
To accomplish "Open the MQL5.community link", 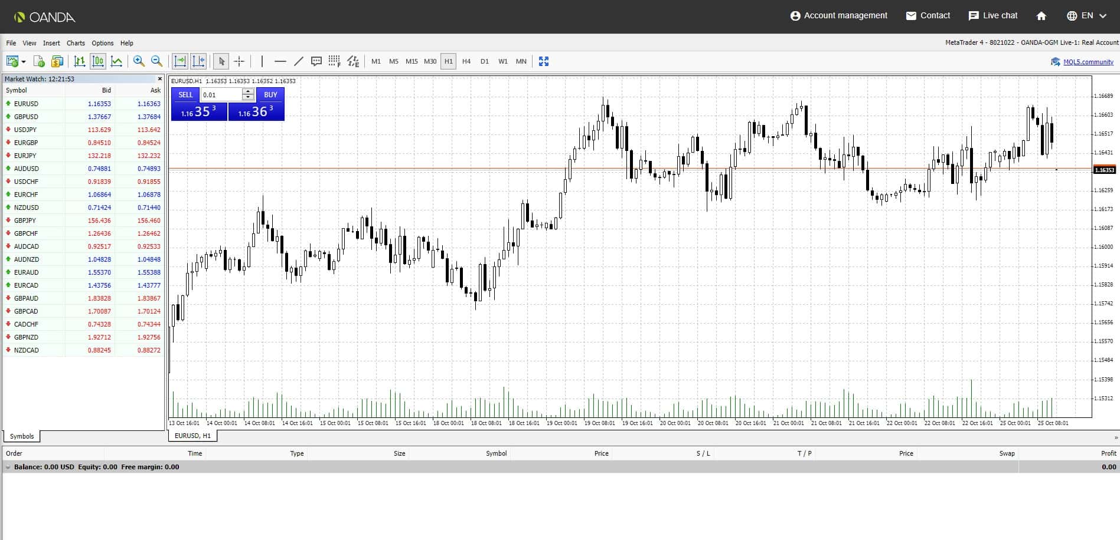I will [1088, 62].
